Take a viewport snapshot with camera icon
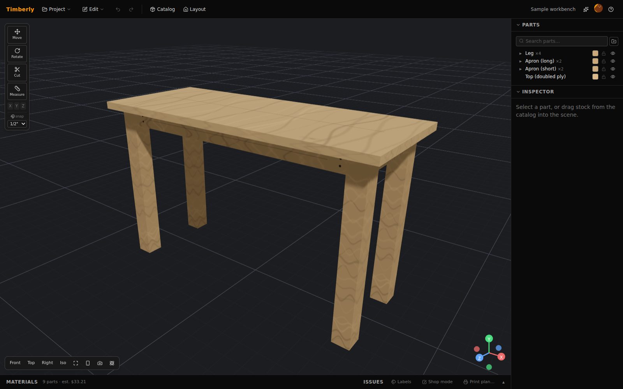The width and height of the screenshot is (623, 389). point(100,363)
